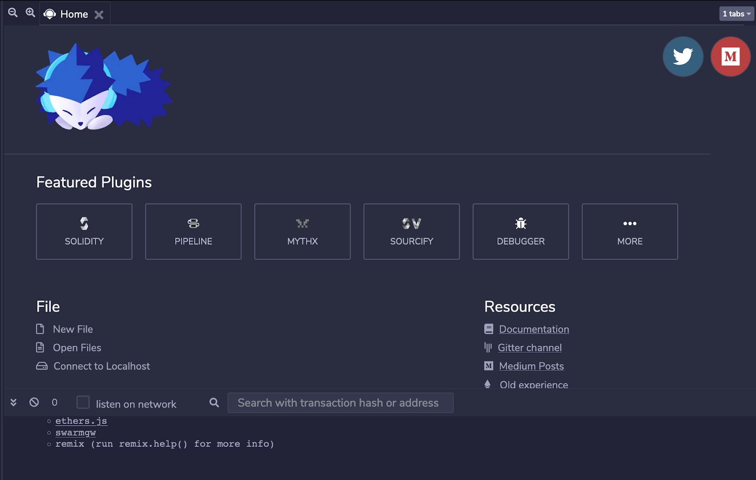This screenshot has width=756, height=480.
Task: Click the zoom in magnifier icon
Action: pos(30,13)
